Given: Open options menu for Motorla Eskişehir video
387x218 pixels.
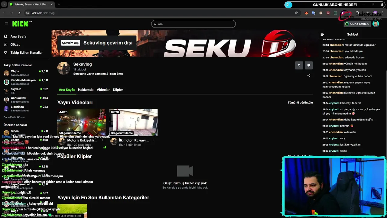Looking at the screenshot, I should (102, 140).
